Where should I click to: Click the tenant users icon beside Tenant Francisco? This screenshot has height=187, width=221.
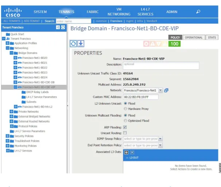(8, 38)
